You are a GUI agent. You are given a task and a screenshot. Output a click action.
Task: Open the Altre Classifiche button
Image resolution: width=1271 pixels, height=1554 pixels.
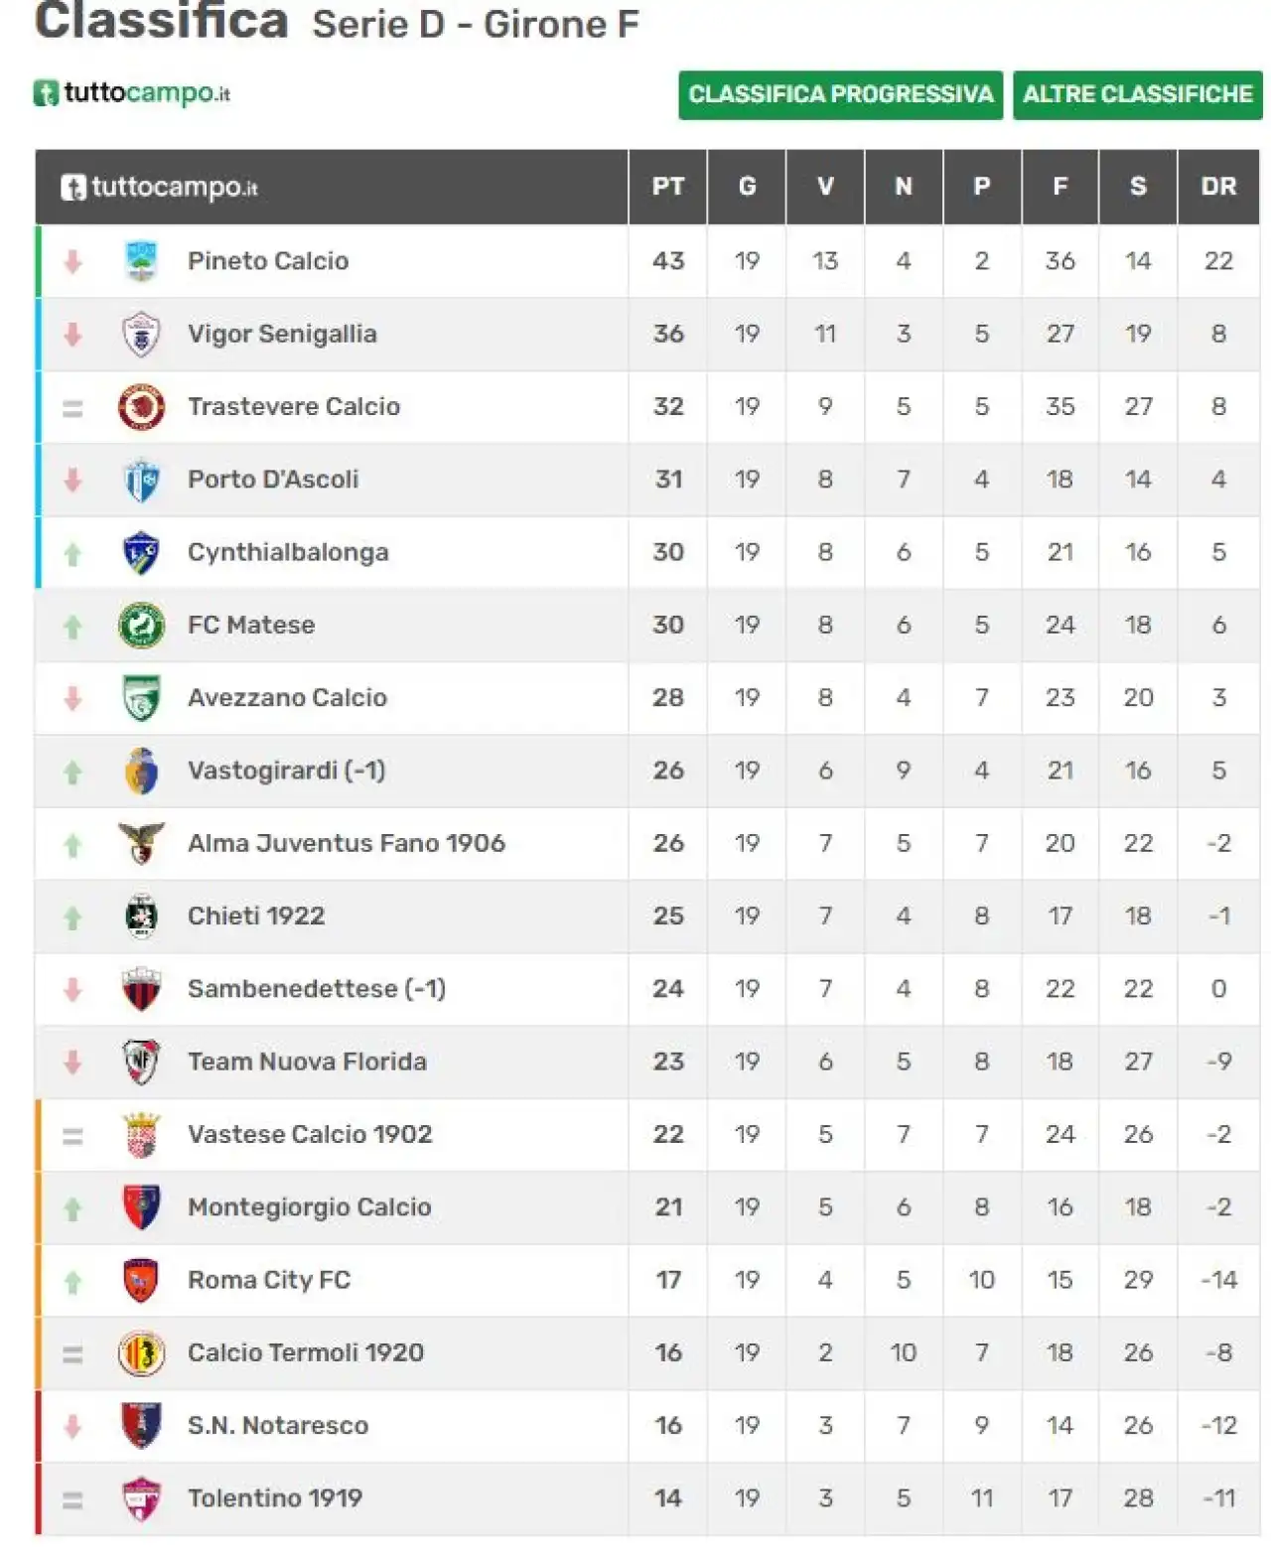pos(1138,95)
